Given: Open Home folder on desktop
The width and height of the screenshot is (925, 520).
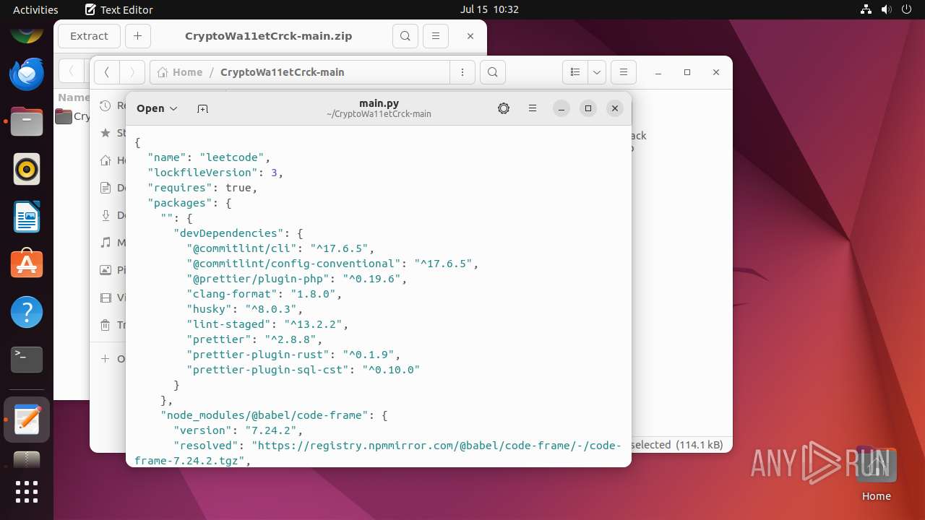Looking at the screenshot, I should tap(876, 474).
